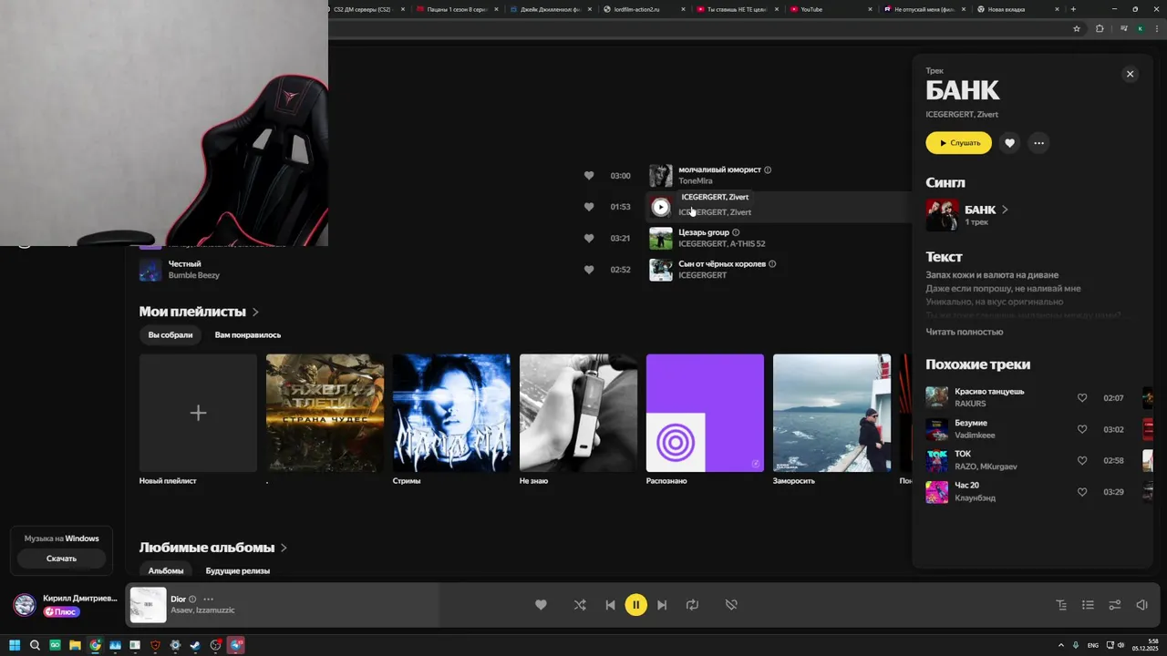Screen dimensions: 1167x656
Task: Toggle shuffle in the player bar
Action: coord(580,605)
